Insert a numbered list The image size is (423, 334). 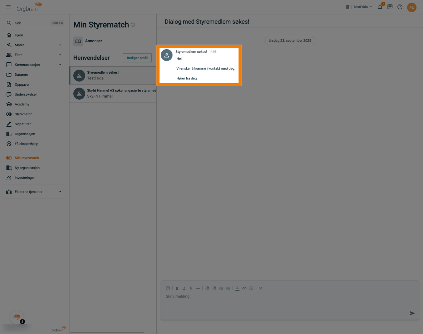[x=228, y=288]
